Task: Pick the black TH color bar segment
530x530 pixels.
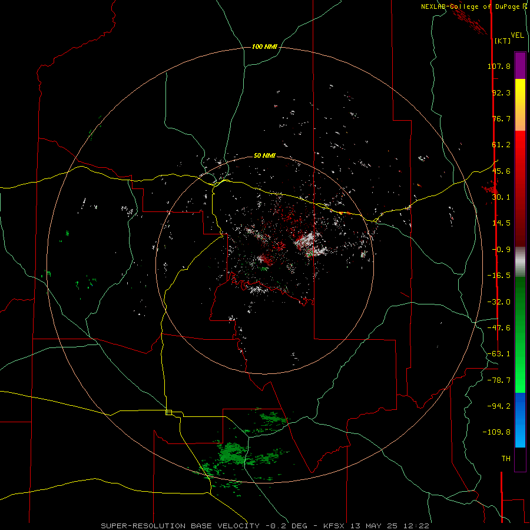Action: click(x=520, y=459)
